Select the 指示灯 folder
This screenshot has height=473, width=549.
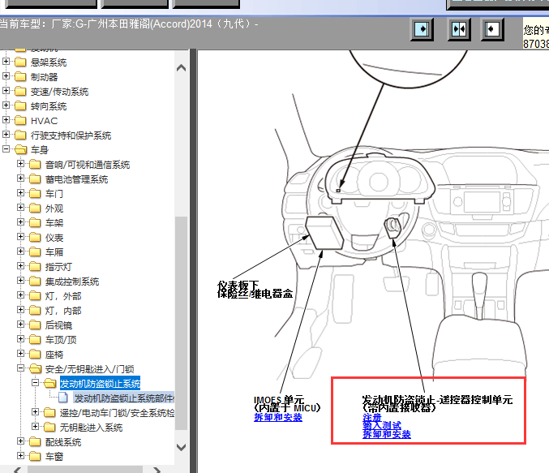(58, 267)
